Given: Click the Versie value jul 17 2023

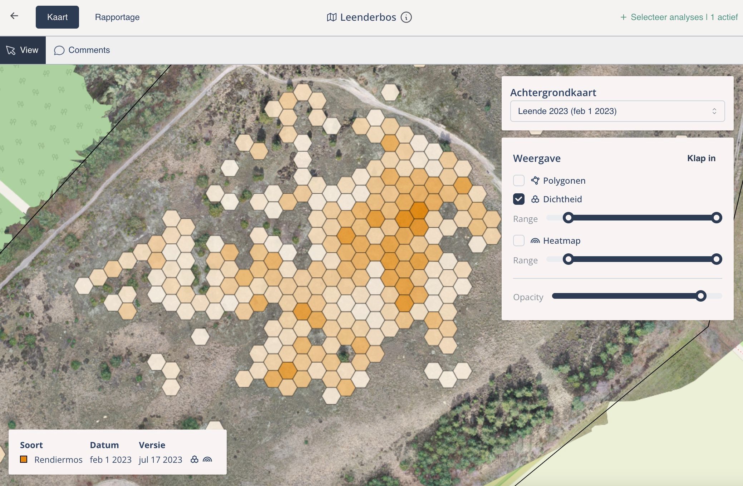Looking at the screenshot, I should 161,460.
